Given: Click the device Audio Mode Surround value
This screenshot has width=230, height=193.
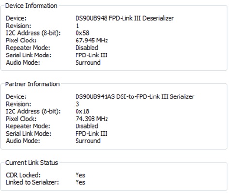Looking at the screenshot, I should (x=88, y=63).
